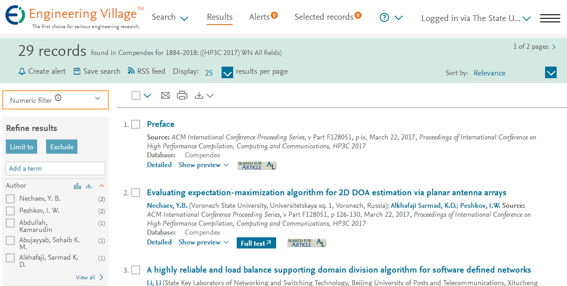The height and width of the screenshot is (286, 567).
Task: Click the Add a term field
Action: tap(55, 168)
